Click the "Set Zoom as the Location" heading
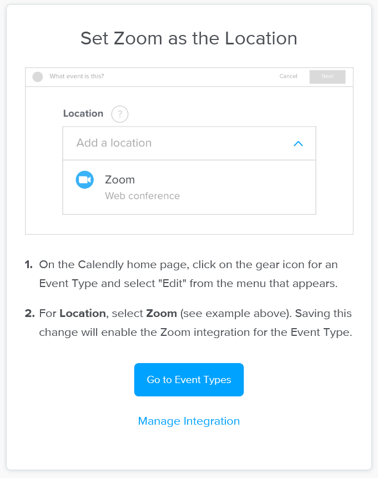The width and height of the screenshot is (378, 478). pos(189,38)
